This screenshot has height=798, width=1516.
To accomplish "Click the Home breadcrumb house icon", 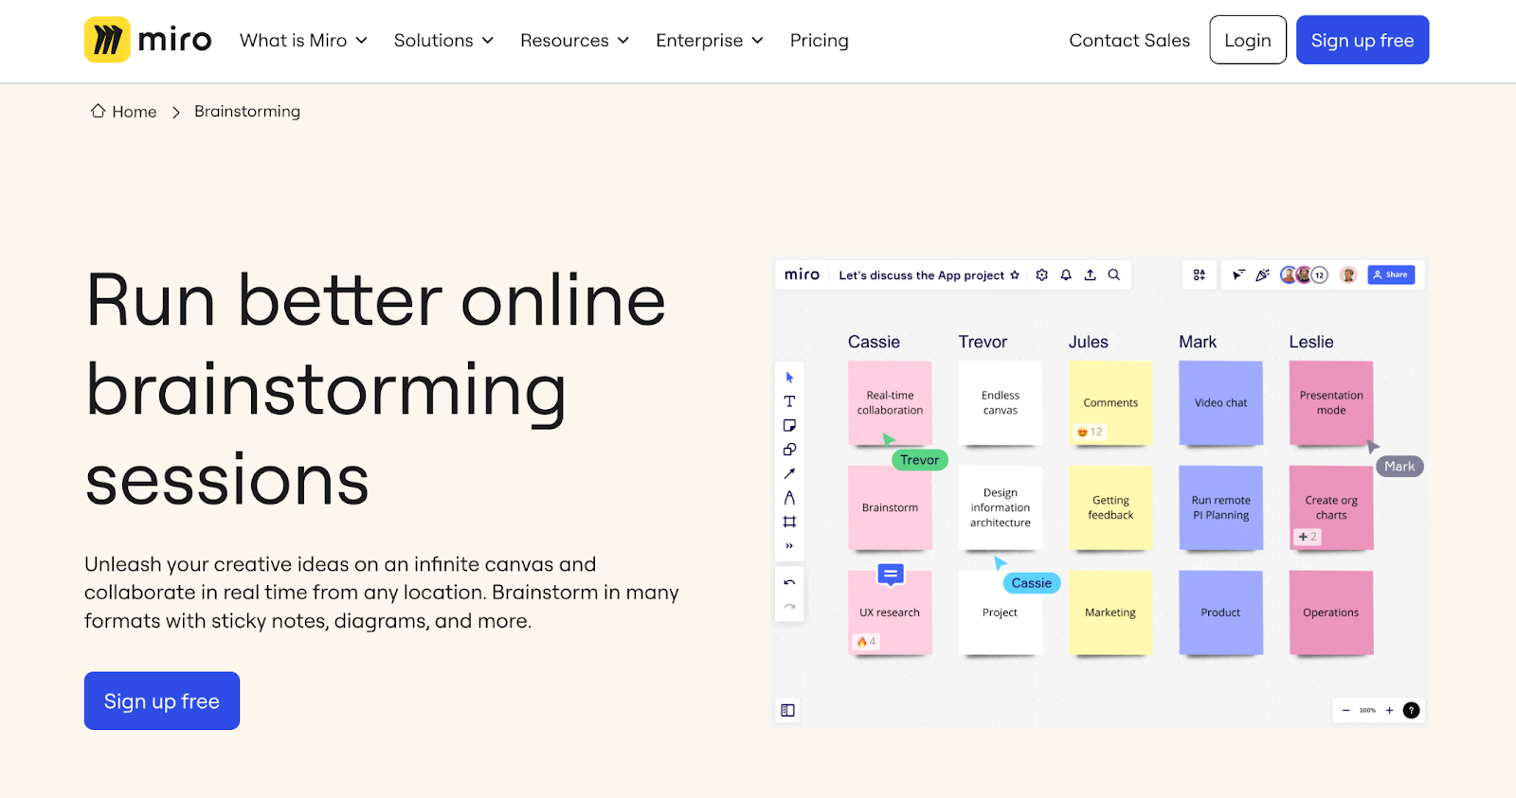I will [x=98, y=111].
